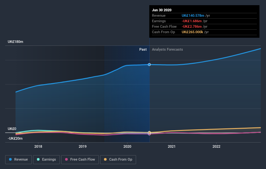Click the Earnings row label in tooltip
Viewport: 266px width, 169px height.
point(159,21)
